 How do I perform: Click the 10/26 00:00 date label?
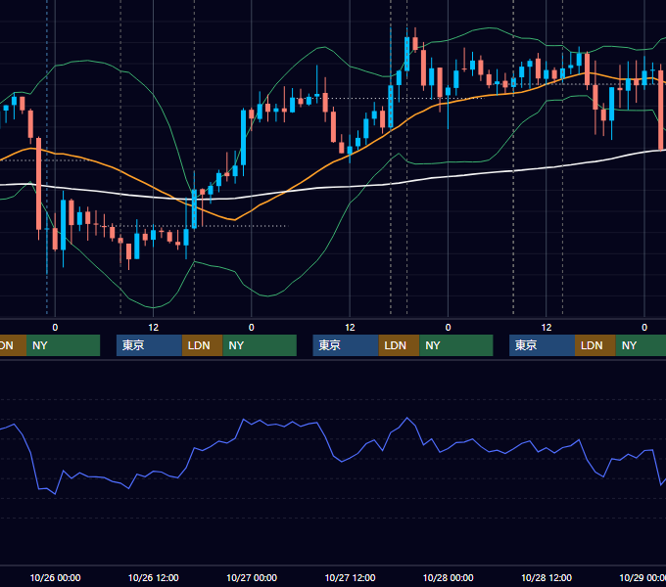point(55,577)
